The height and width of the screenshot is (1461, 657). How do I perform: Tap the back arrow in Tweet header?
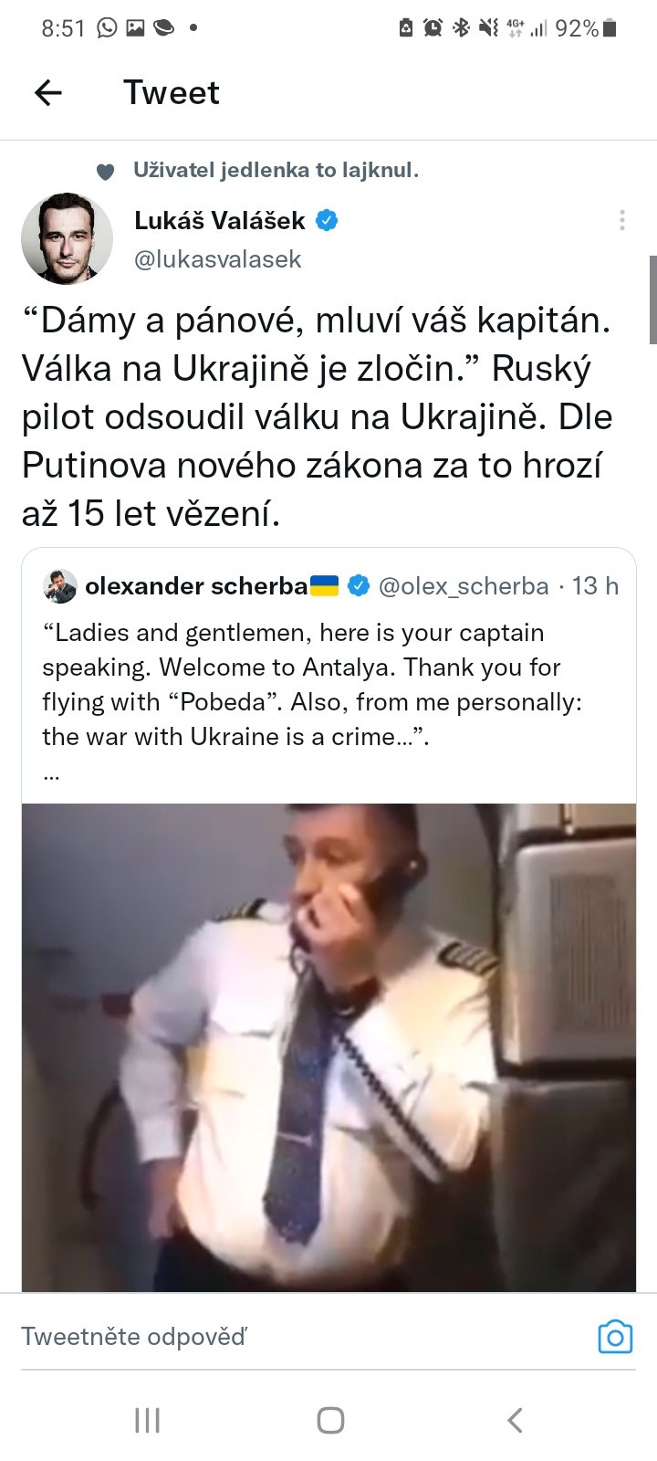47,92
